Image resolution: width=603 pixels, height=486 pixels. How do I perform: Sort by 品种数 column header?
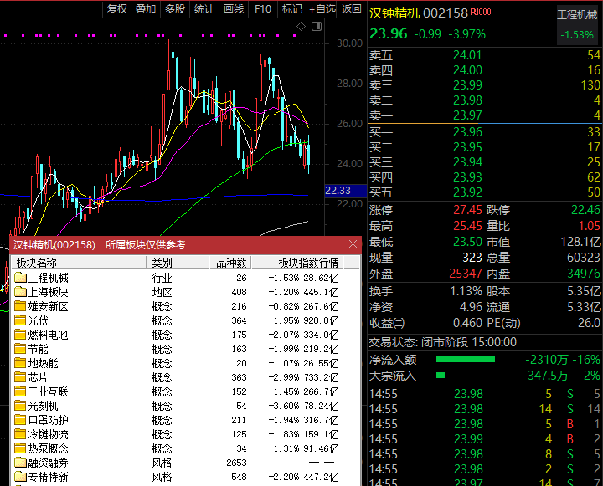coord(230,263)
